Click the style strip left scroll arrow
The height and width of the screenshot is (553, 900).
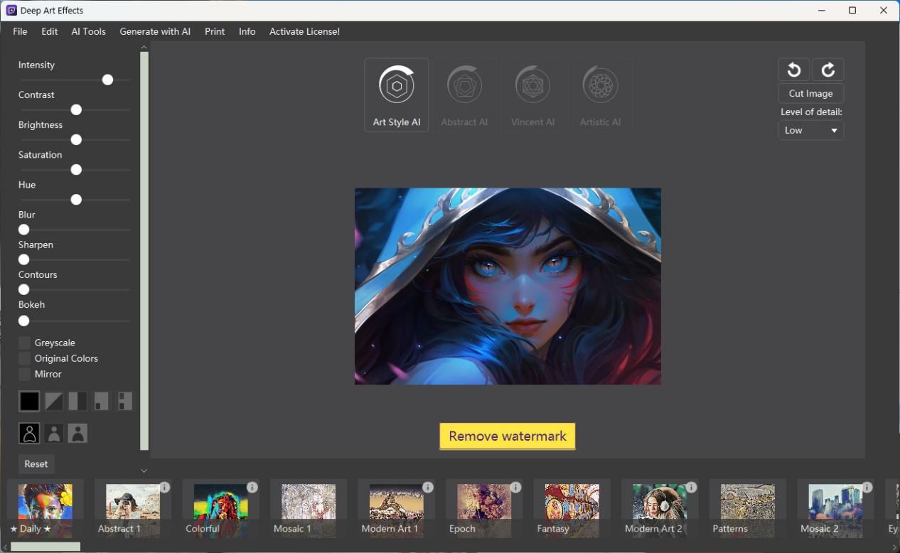coord(5,547)
